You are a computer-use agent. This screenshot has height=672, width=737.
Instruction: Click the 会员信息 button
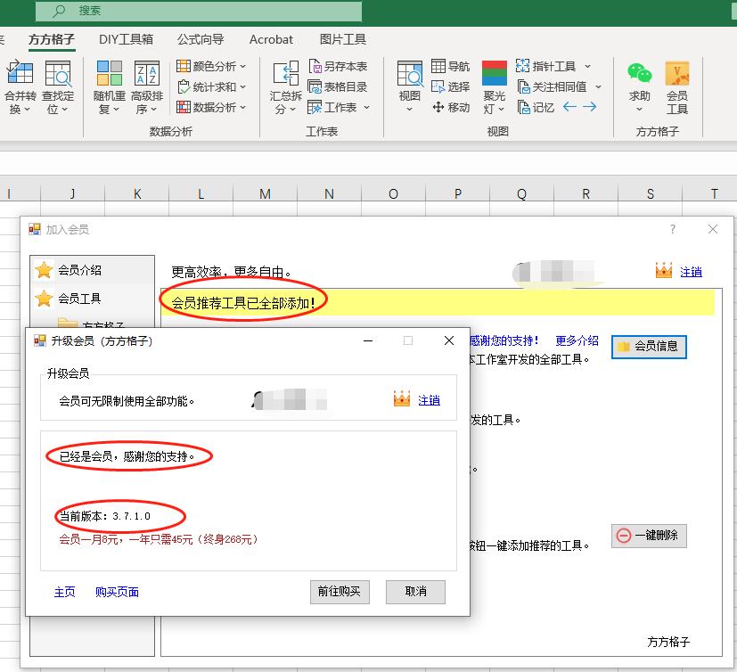649,347
